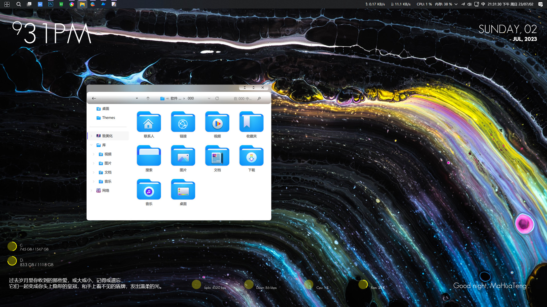Open the 下载 downloads folder
Viewport: 547px width, 307px height.
251,156
